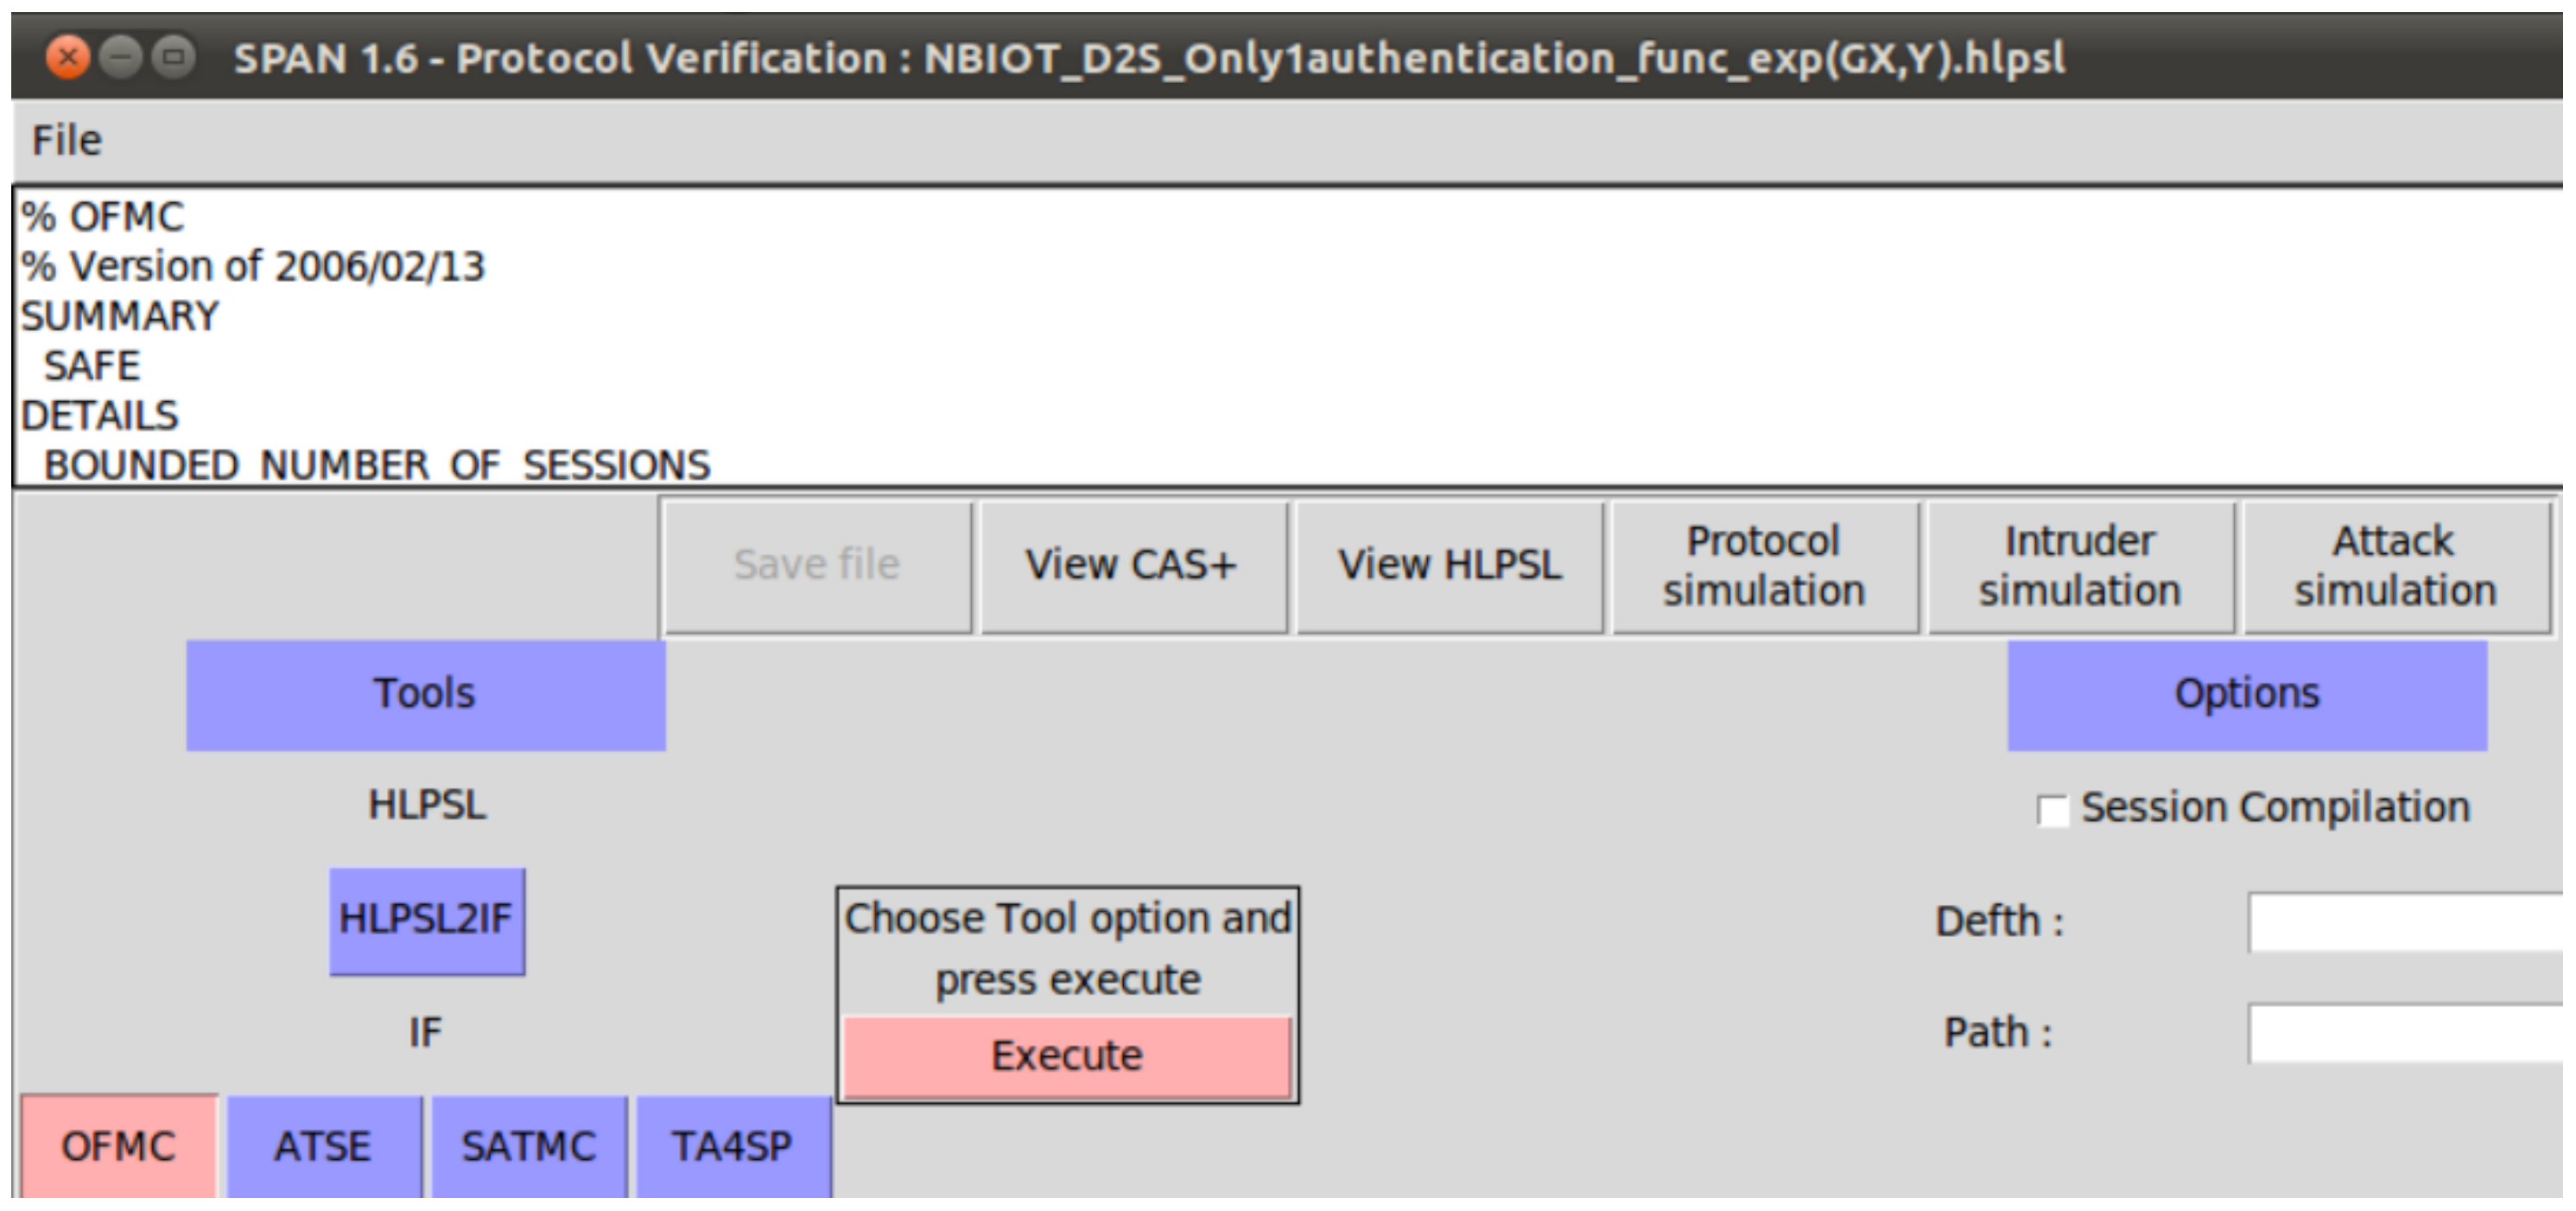Click the View CAS+ button
This screenshot has width=2576, height=1211.
[x=1132, y=566]
